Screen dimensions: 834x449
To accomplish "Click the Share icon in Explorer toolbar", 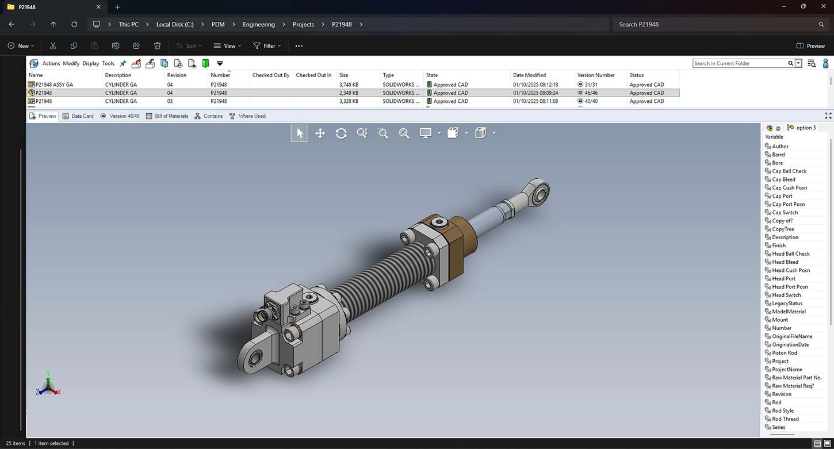I will [136, 46].
